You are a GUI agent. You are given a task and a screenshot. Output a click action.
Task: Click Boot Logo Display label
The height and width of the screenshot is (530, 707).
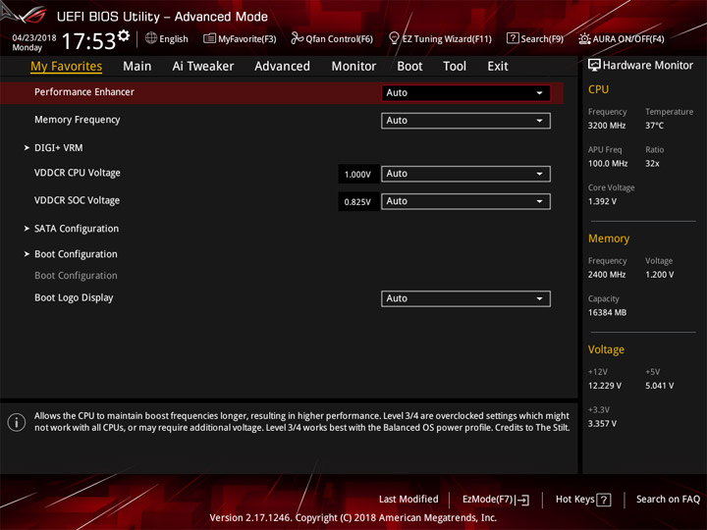tap(74, 298)
